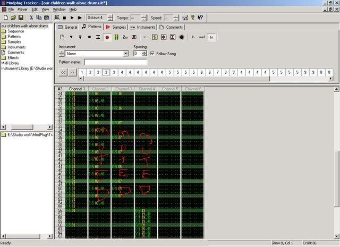Image resolution: width=340 pixels, height=247 pixels.
Task: Toggle the VU-meters icon
Action: tap(116, 37)
